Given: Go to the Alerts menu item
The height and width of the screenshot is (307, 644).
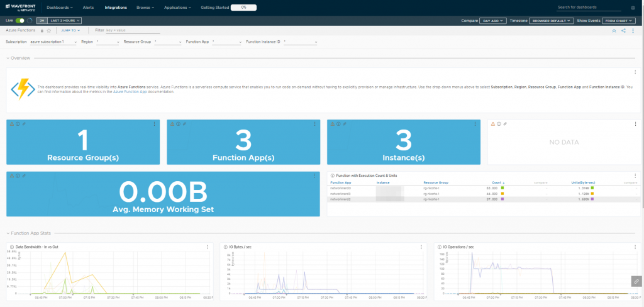Looking at the screenshot, I should (88, 8).
